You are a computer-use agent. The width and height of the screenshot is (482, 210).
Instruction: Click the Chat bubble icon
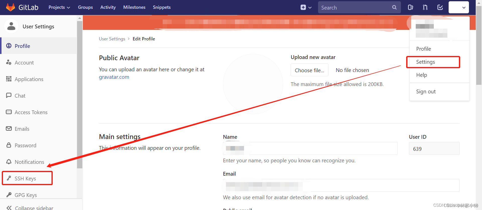point(9,95)
